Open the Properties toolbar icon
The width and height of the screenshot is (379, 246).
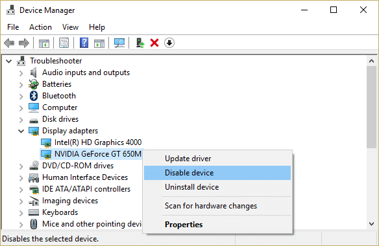(64, 43)
